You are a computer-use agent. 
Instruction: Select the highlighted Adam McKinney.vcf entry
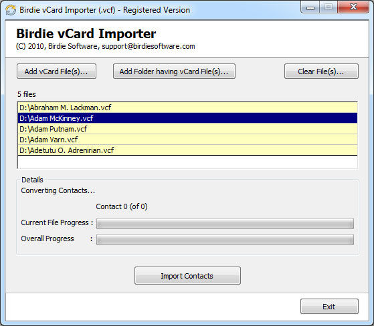187,118
